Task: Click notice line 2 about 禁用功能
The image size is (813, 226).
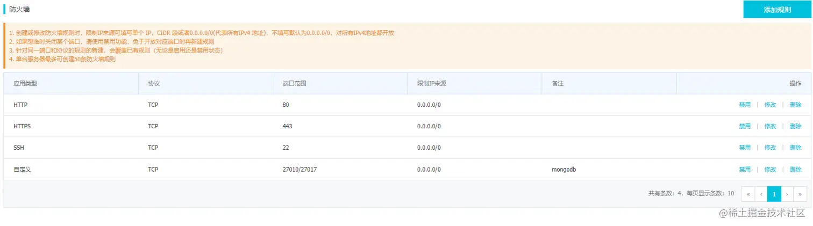Action: click(x=112, y=41)
